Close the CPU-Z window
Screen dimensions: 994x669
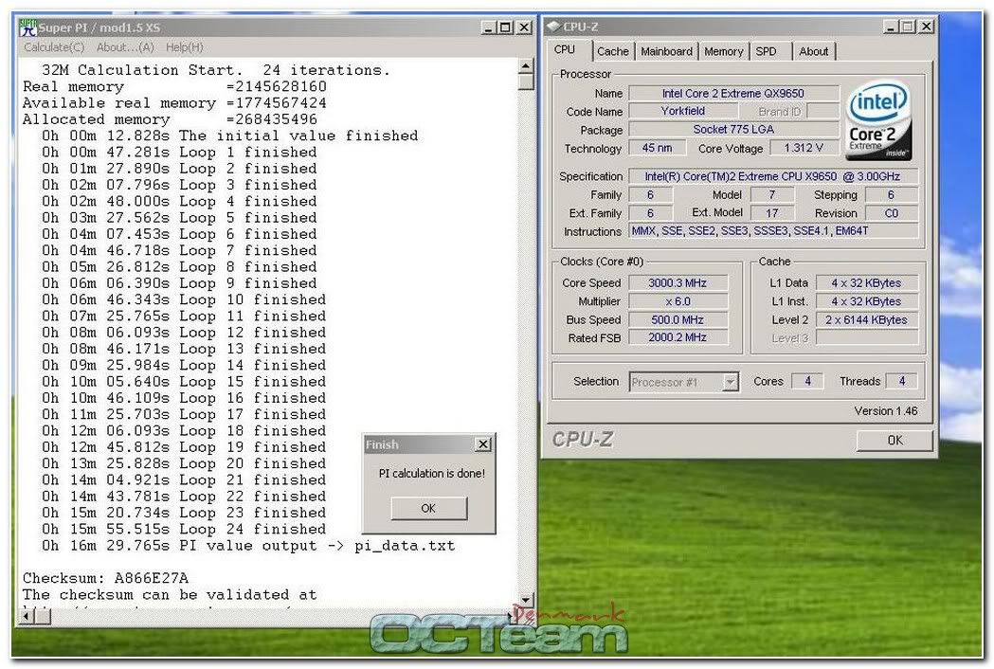(927, 26)
